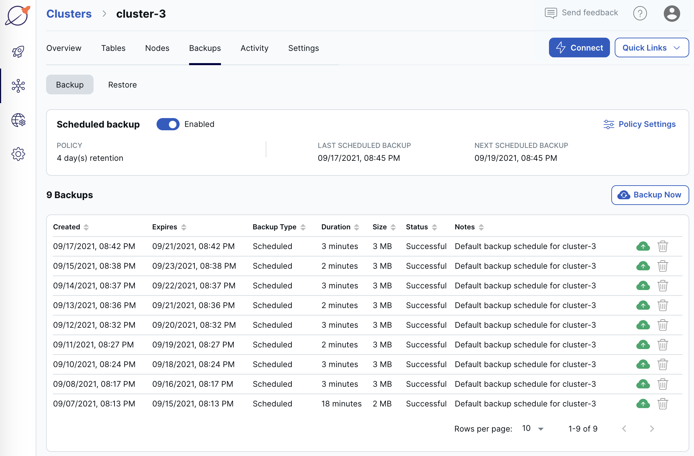Delete the 09/14/2021 08:37 PM backup
The image size is (694, 456).
pyautogui.click(x=662, y=286)
